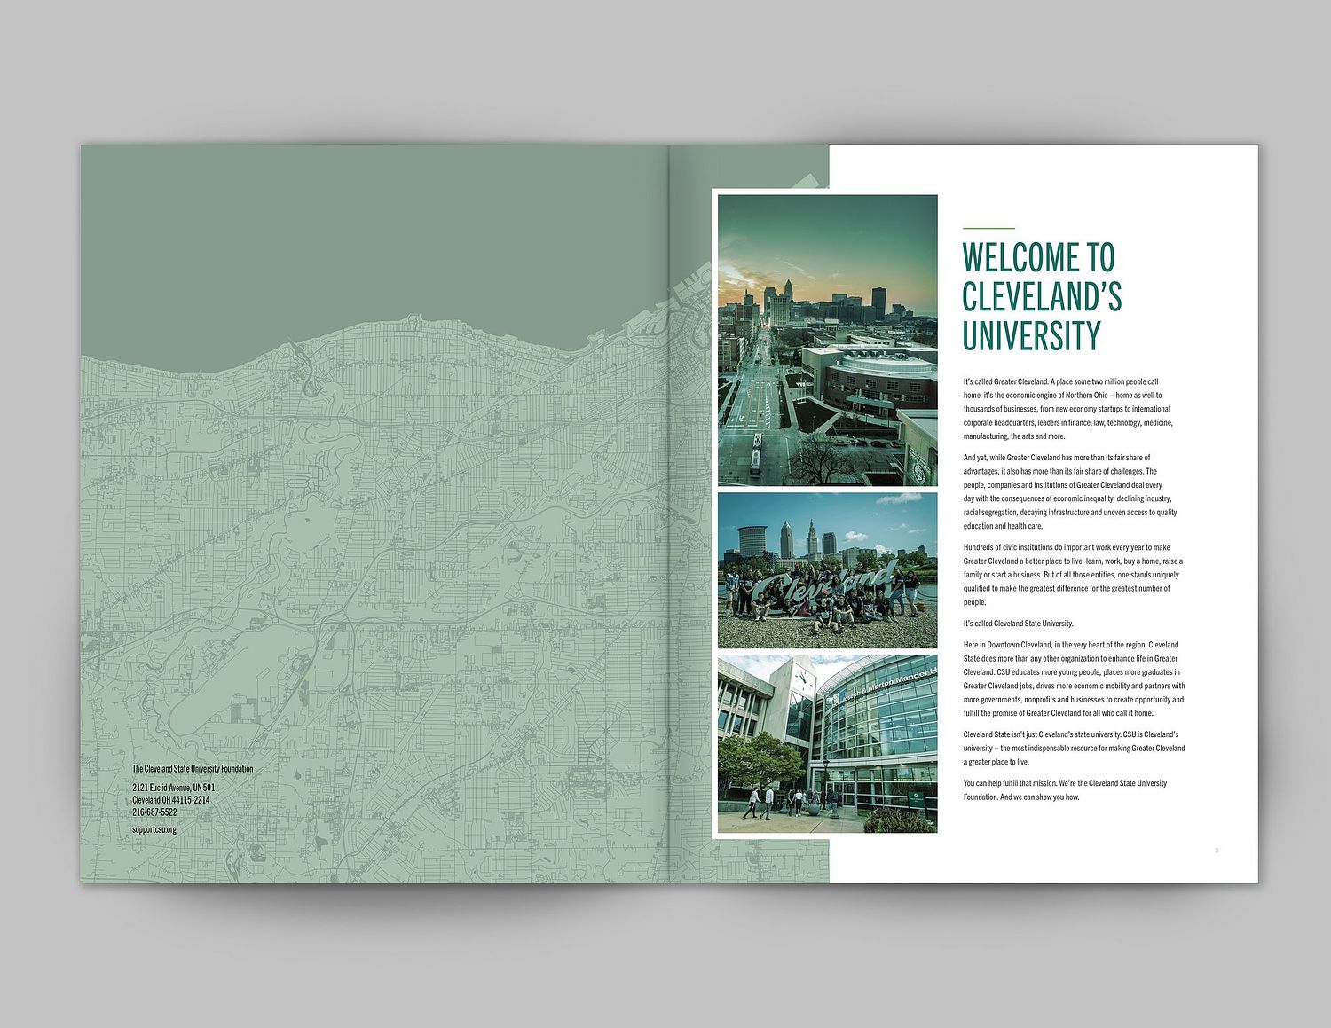
Task: Open the aerial downtown skyline photo
Action: pyautogui.click(x=827, y=340)
